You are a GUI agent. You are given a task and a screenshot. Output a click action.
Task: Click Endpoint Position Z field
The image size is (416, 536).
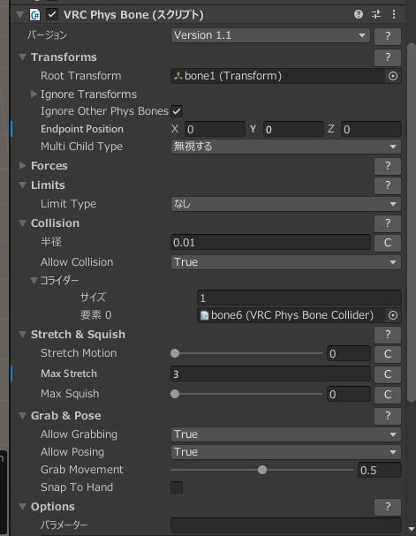[371, 129]
